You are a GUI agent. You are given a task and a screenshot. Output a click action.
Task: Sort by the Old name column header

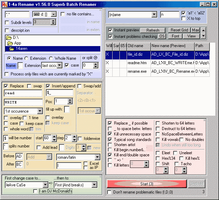(x=139, y=47)
